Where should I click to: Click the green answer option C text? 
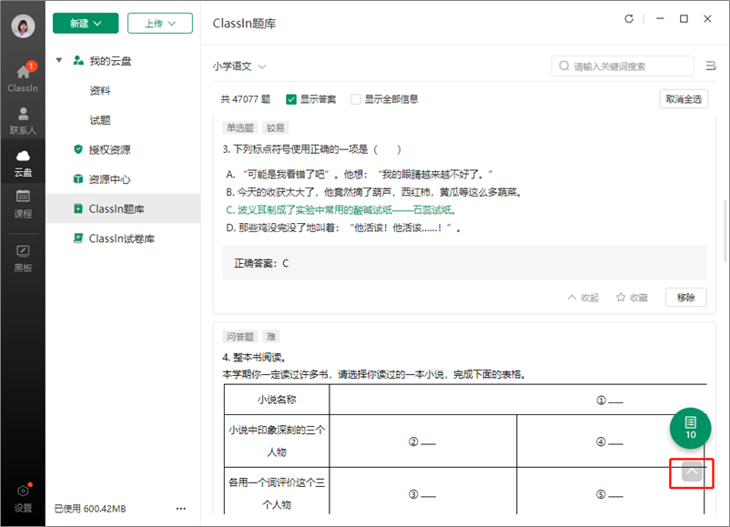[340, 210]
